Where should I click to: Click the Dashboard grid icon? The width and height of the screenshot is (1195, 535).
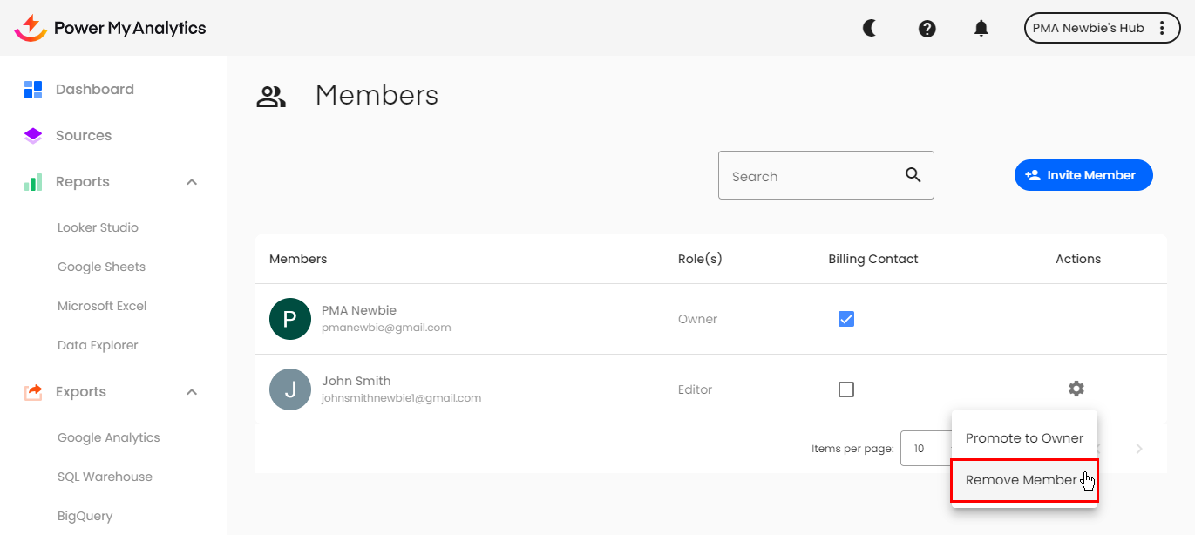click(33, 90)
